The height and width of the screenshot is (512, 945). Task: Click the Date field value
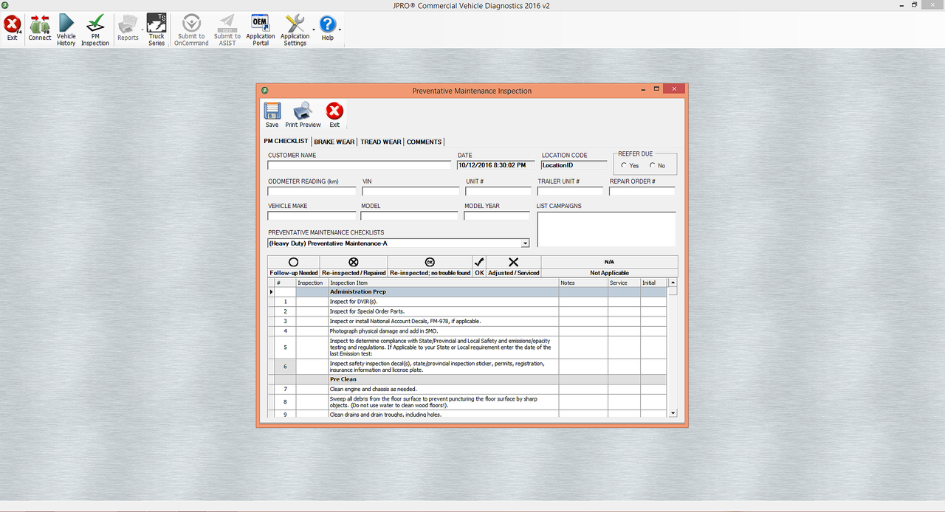point(495,165)
